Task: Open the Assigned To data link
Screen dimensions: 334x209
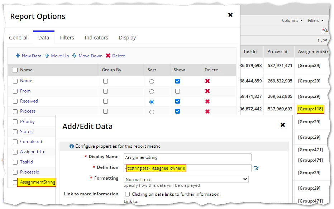Action: [x=32, y=152]
